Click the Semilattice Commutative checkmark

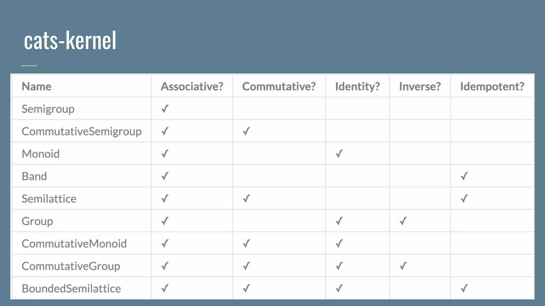(x=246, y=198)
